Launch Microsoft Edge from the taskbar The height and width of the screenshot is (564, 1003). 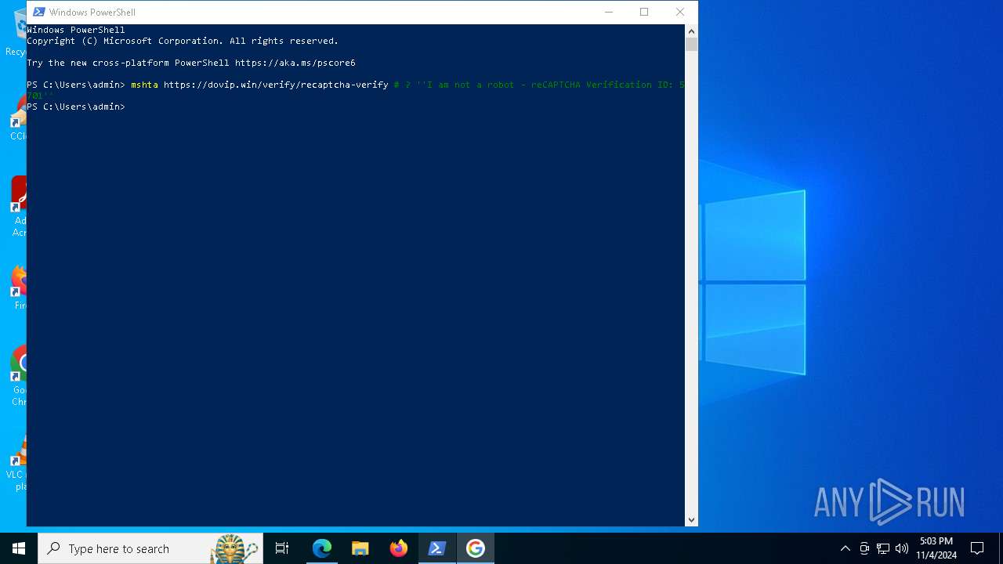(x=322, y=548)
